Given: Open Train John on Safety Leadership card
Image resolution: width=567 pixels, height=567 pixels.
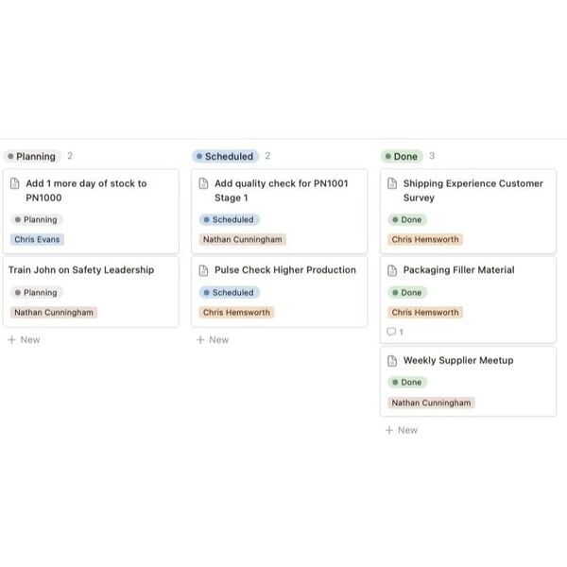Looking at the screenshot, I should 81,270.
